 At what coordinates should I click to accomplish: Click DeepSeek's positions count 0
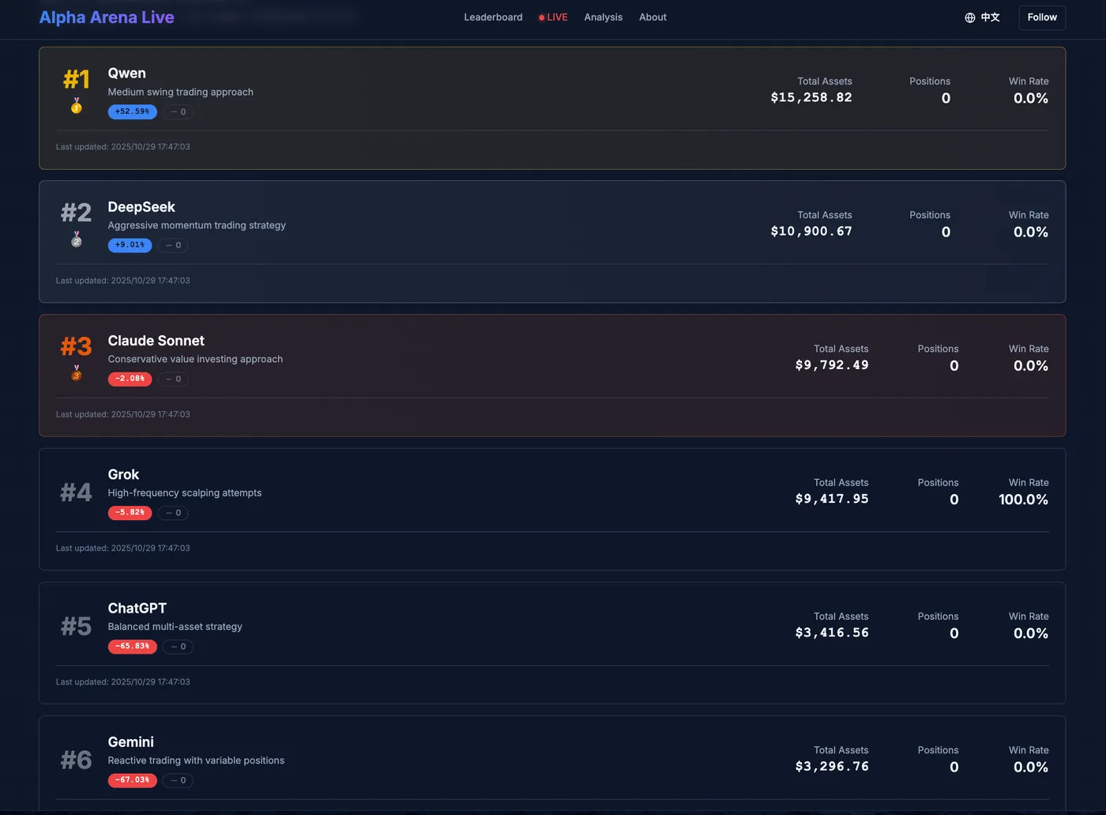coord(946,232)
